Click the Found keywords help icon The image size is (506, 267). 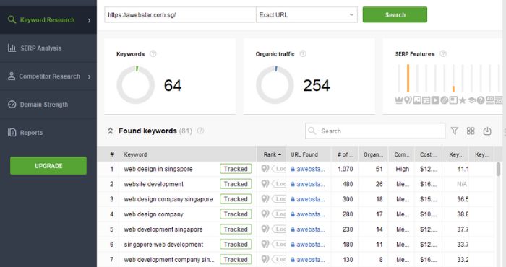pos(200,131)
